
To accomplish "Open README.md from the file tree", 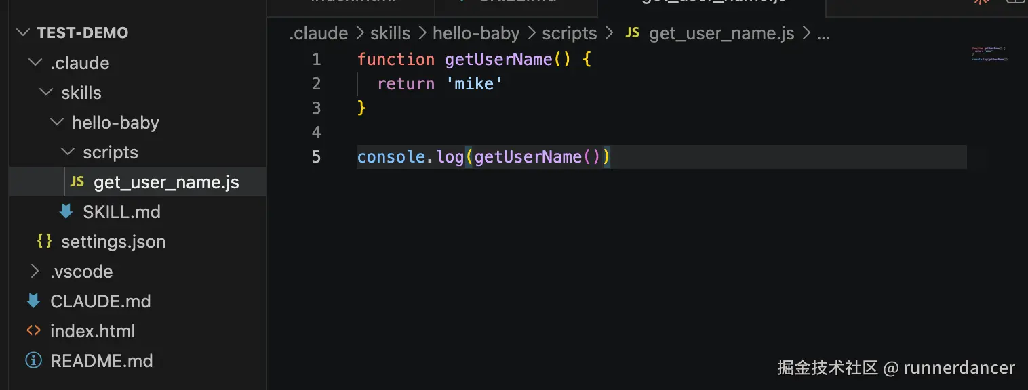I will point(102,360).
